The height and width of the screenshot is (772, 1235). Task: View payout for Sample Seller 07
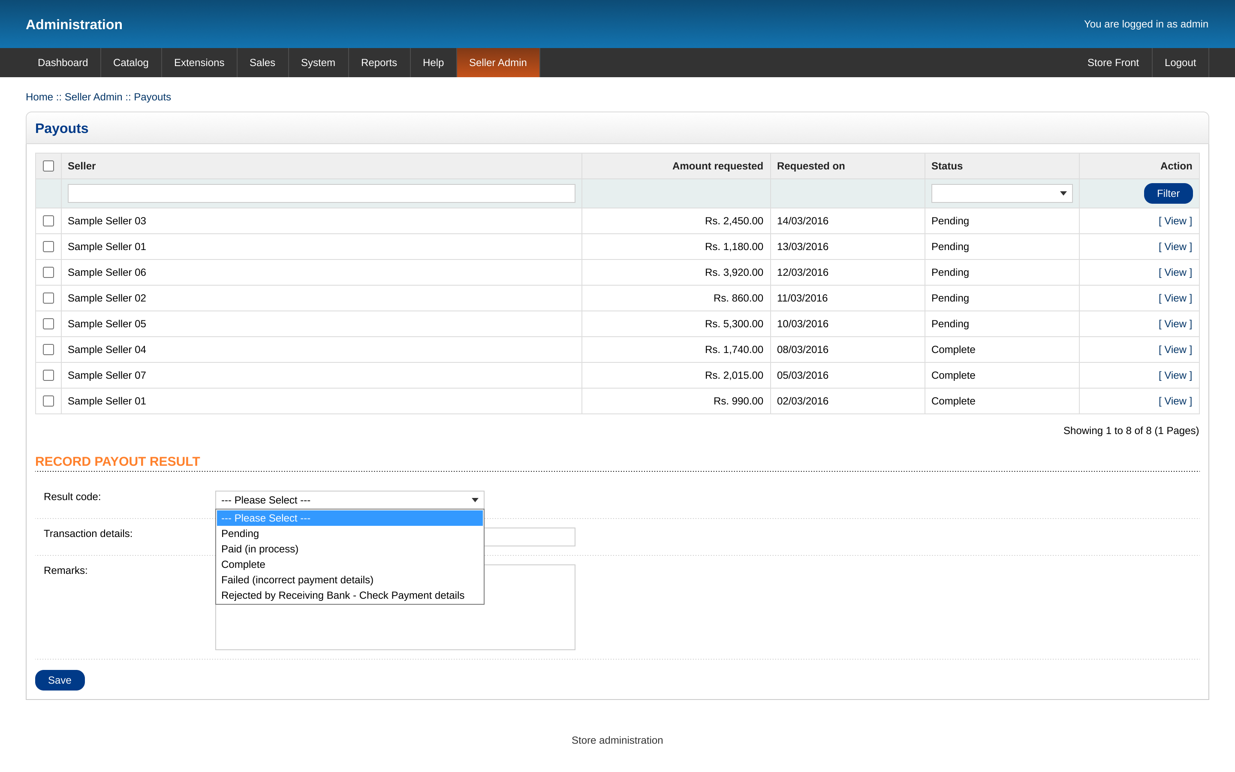click(x=1175, y=375)
